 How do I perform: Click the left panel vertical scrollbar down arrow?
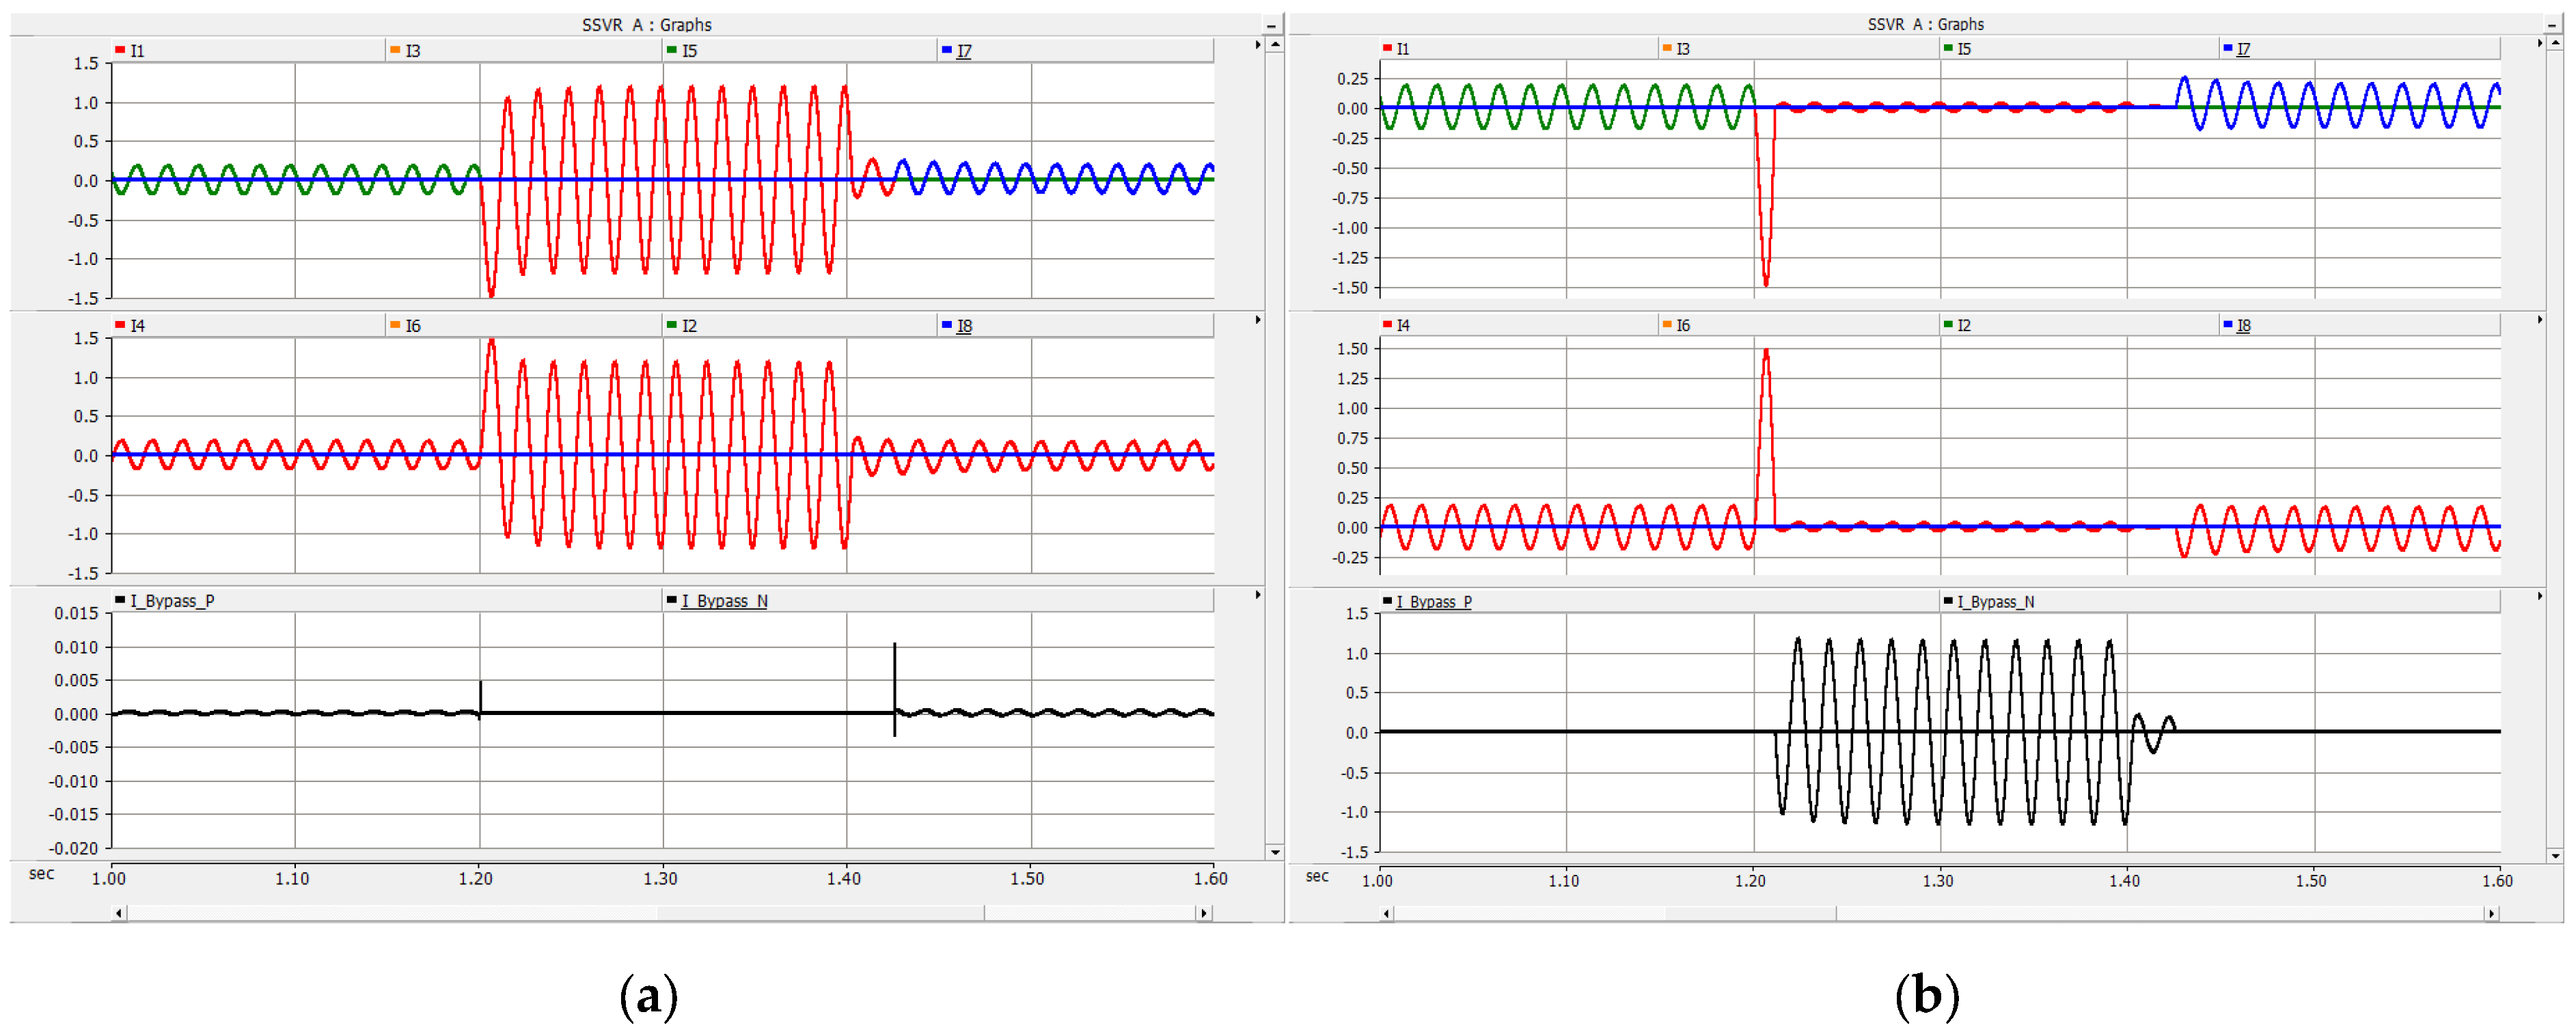(1274, 852)
